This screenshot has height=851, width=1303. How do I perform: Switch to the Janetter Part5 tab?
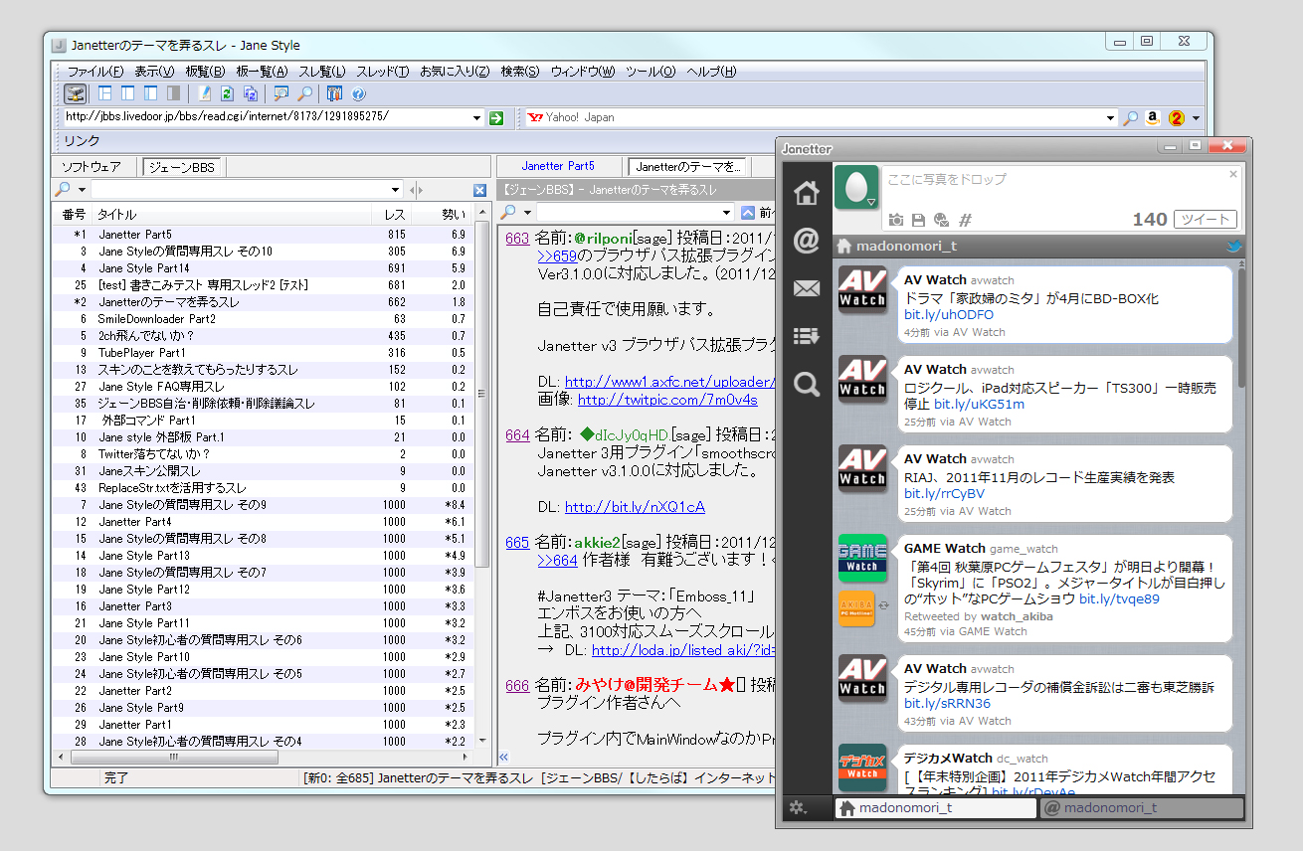pos(559,166)
